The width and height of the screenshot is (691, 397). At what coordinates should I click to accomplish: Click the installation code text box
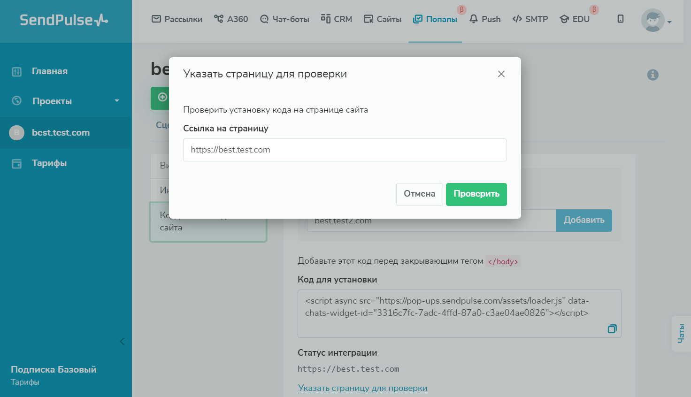click(460, 313)
